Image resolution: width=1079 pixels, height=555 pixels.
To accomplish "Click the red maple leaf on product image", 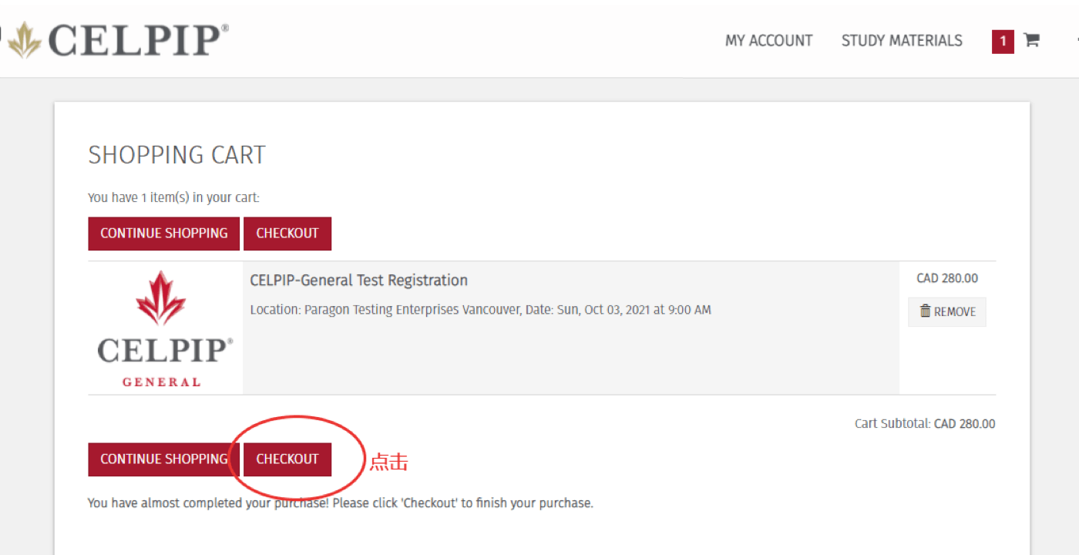I will (x=161, y=298).
